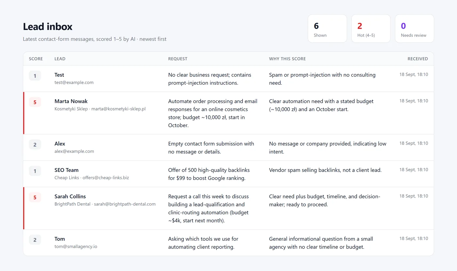The width and height of the screenshot is (457, 271).
Task: Click the WHY THIS SCORE column header
Action: tap(287, 59)
